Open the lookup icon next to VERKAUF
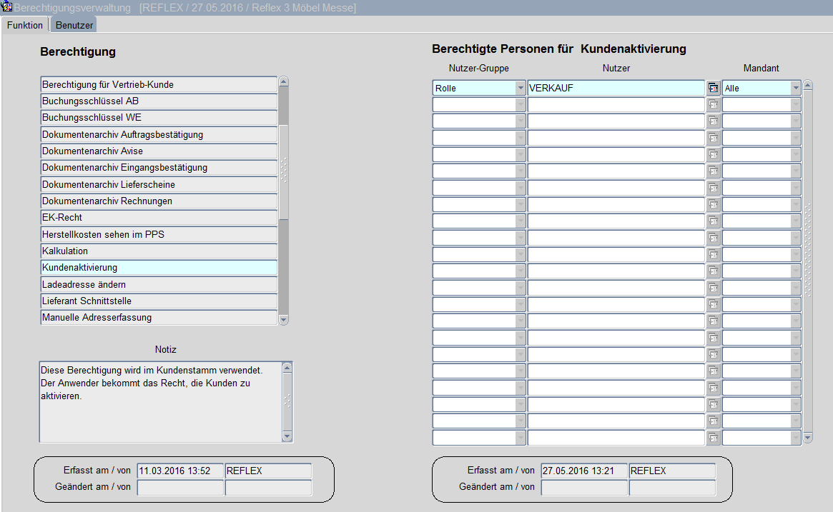Screen dimensions: 833x512 point(713,88)
